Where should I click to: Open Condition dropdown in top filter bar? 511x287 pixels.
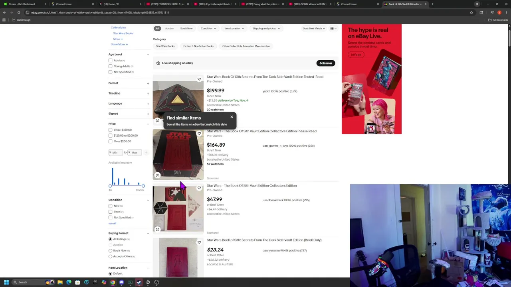point(208,28)
